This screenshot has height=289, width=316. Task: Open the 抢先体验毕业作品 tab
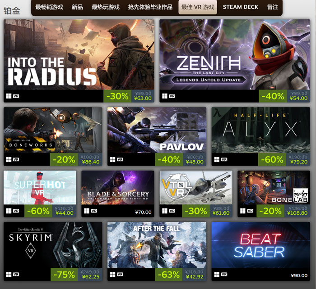coord(150,7)
